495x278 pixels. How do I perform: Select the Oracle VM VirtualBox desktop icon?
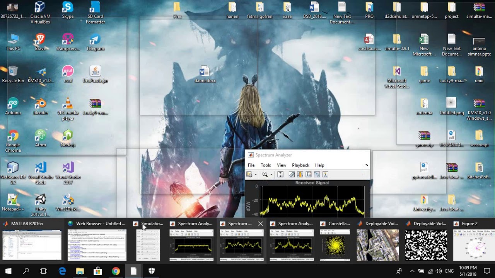pyautogui.click(x=40, y=13)
